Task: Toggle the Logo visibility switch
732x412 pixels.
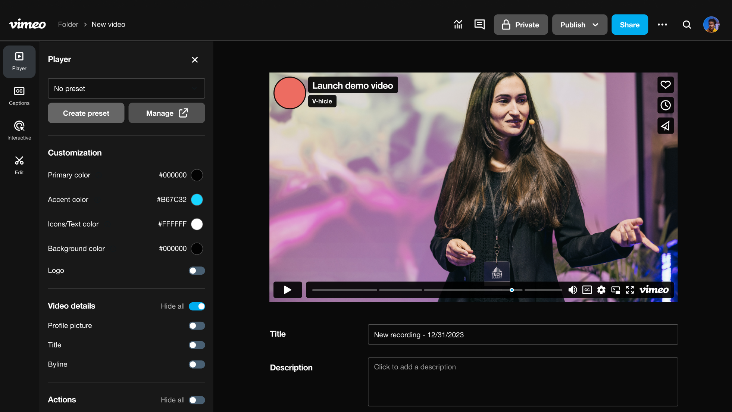Action: 197,271
